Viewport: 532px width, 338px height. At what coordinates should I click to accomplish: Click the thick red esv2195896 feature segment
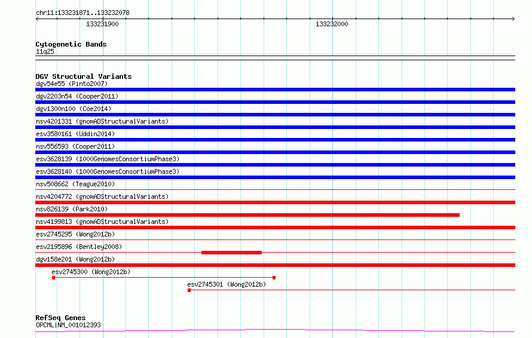pos(231,253)
